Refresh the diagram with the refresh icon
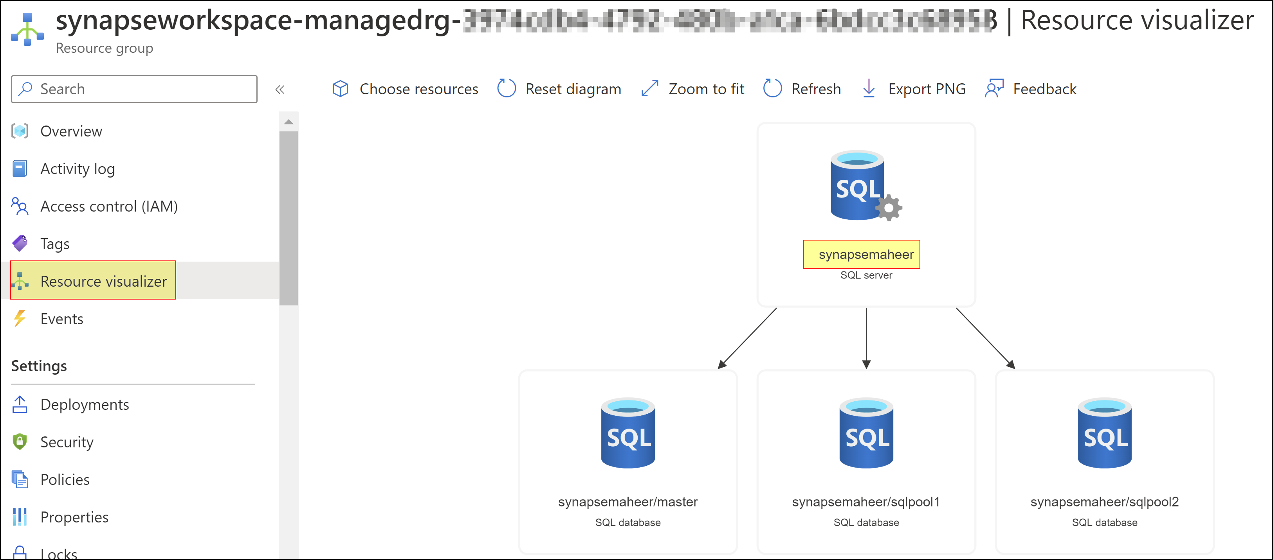Image resolution: width=1273 pixels, height=560 pixels. point(772,89)
